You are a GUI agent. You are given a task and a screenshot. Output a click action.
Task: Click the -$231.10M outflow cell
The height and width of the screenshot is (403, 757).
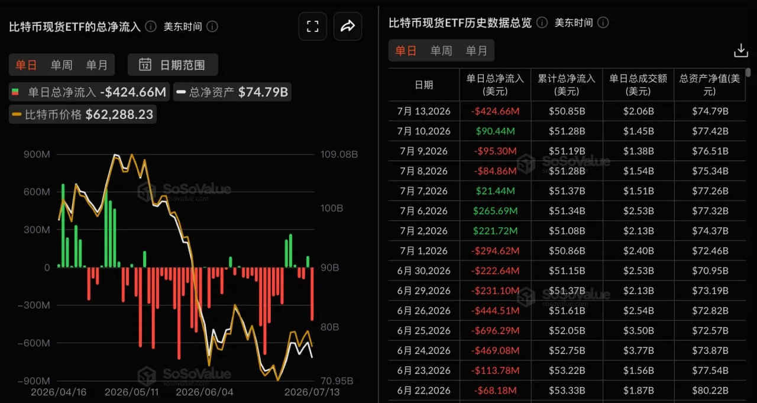click(x=495, y=291)
